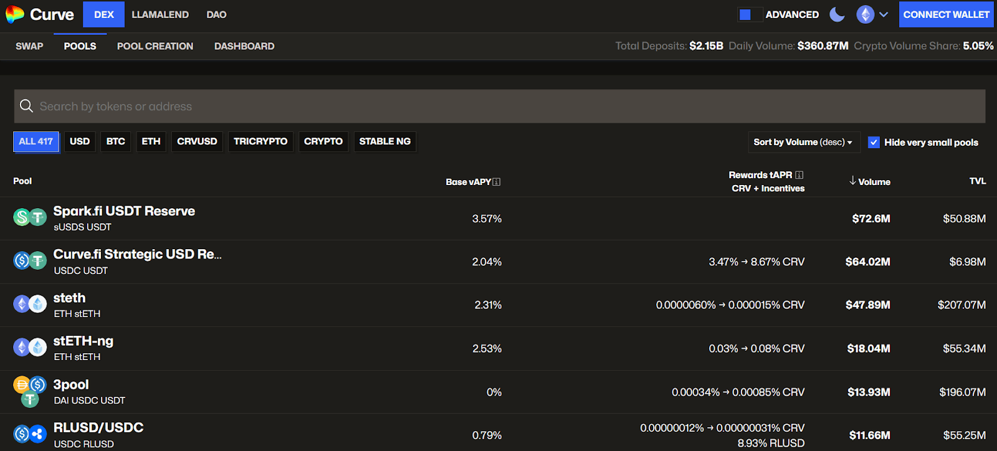Screen dimensions: 997x451
Task: Open the DASHBOARD page
Action: pyautogui.click(x=244, y=46)
